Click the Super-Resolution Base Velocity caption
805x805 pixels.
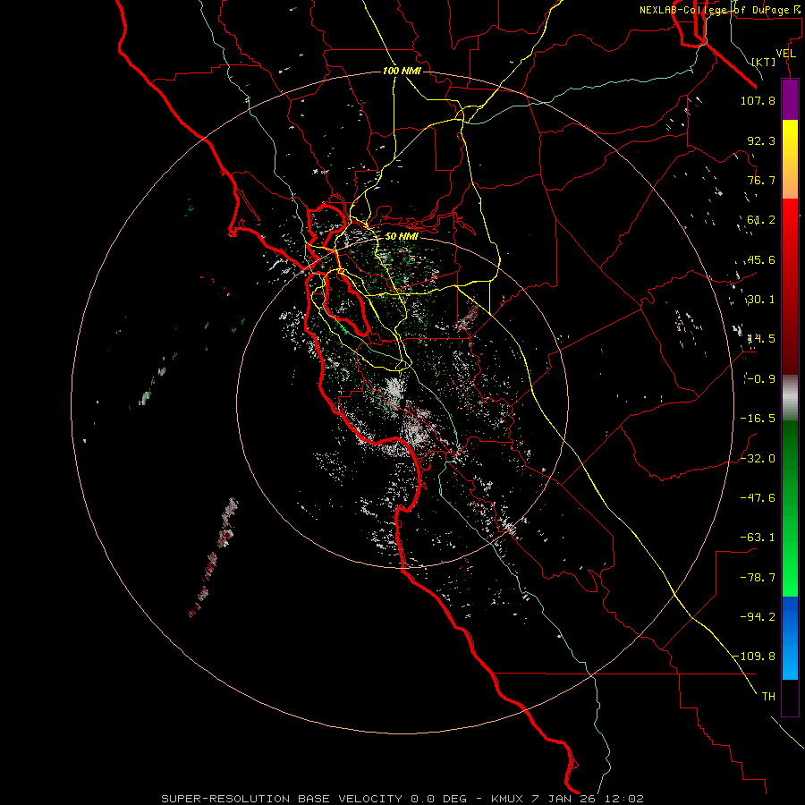coord(402,799)
